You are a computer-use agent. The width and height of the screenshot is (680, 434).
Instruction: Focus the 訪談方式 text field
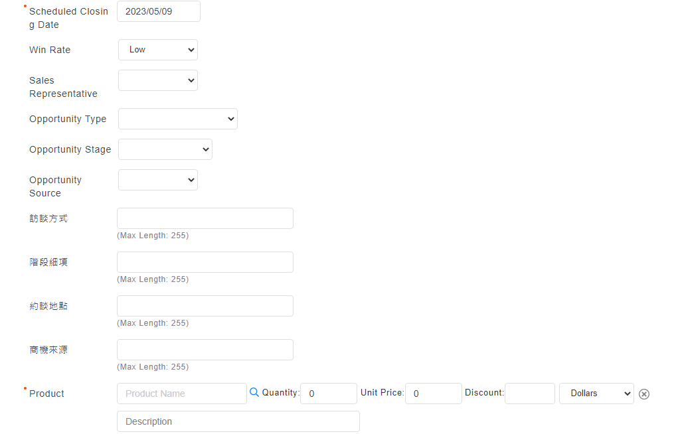[205, 218]
